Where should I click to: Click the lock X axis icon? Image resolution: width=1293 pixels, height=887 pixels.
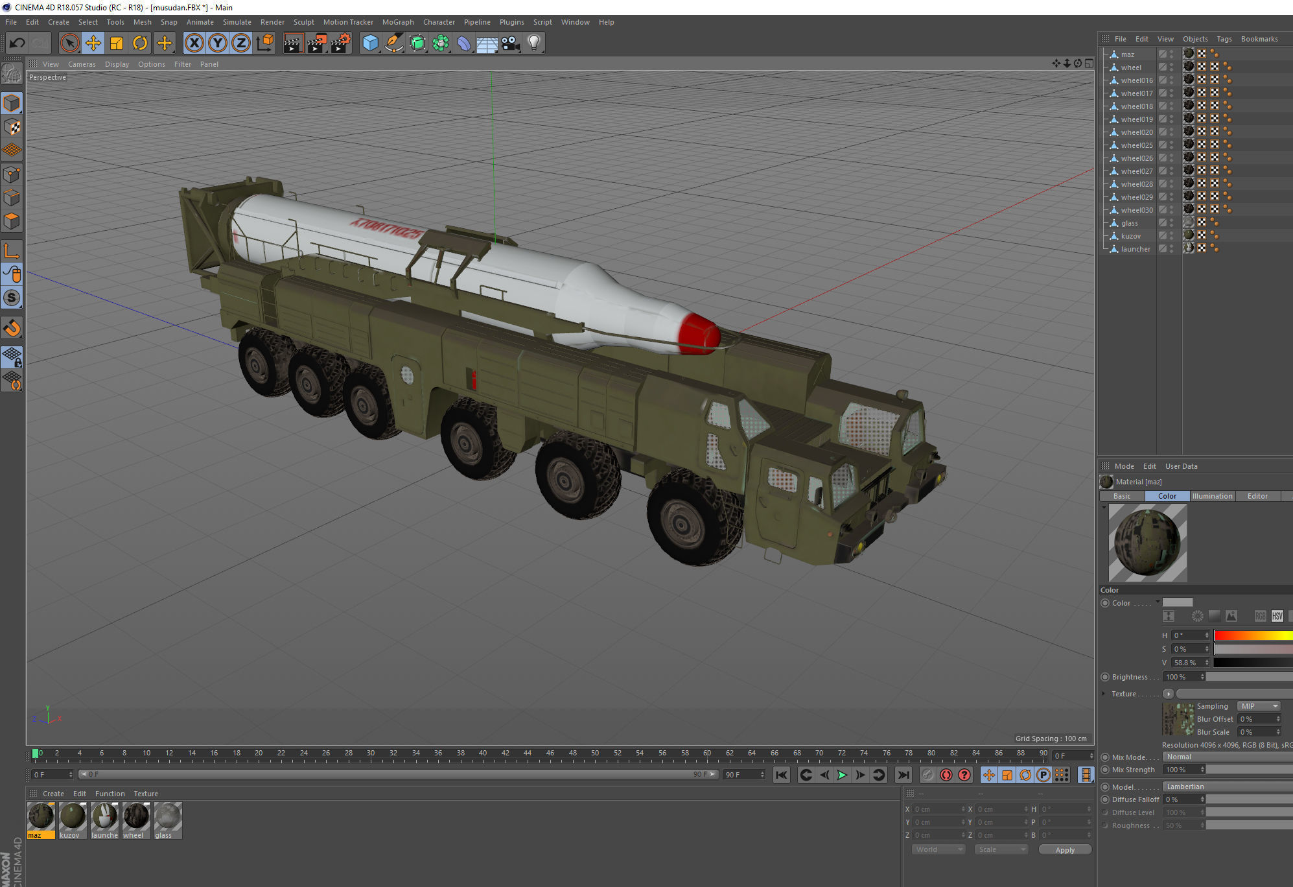click(194, 43)
